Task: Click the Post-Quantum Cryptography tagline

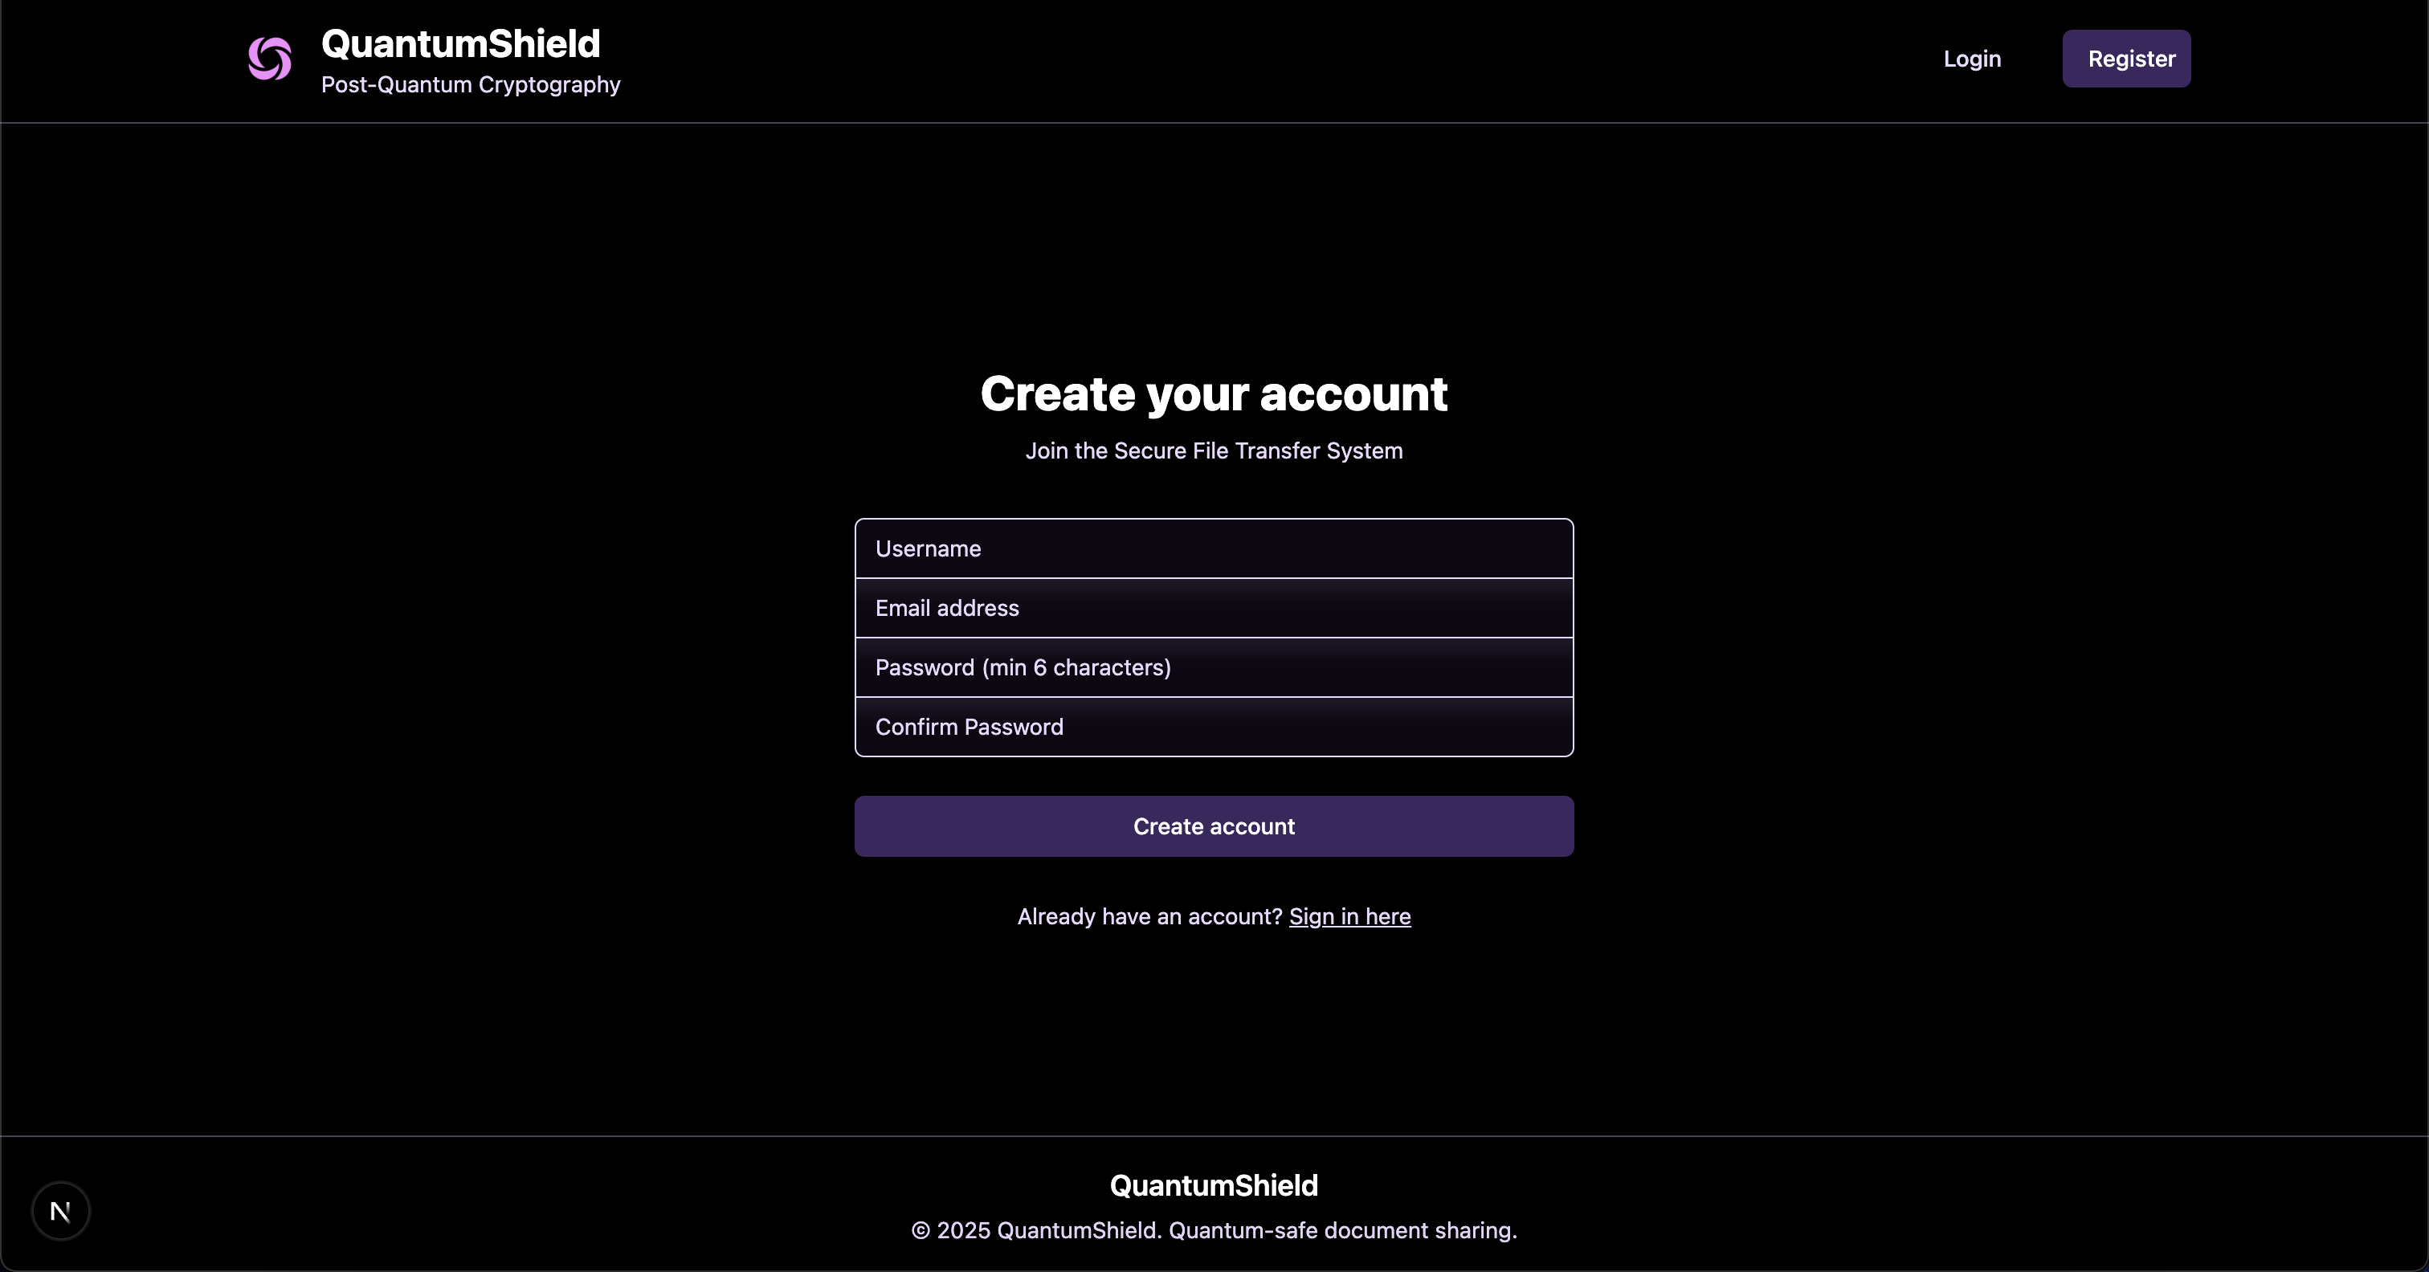Action: [470, 85]
